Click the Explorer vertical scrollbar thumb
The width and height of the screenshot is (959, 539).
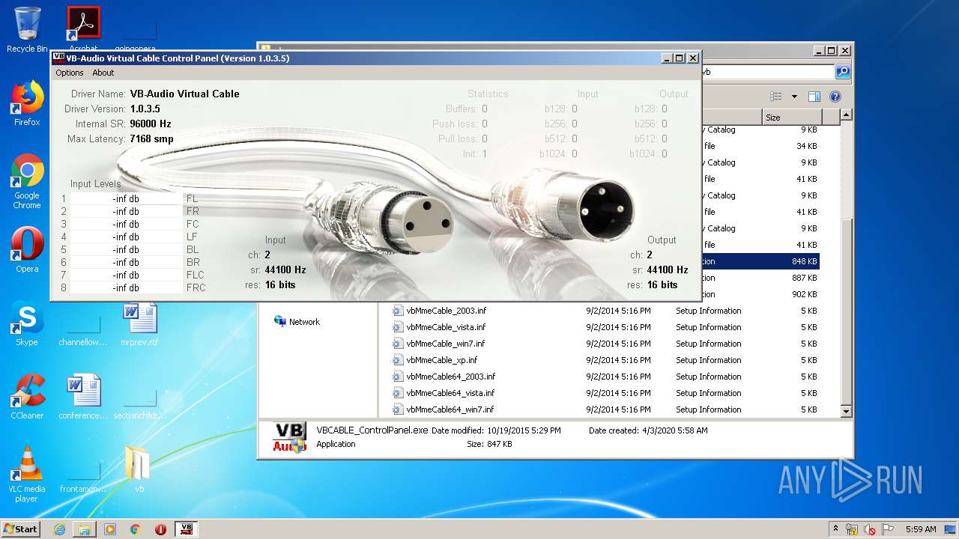(846, 311)
